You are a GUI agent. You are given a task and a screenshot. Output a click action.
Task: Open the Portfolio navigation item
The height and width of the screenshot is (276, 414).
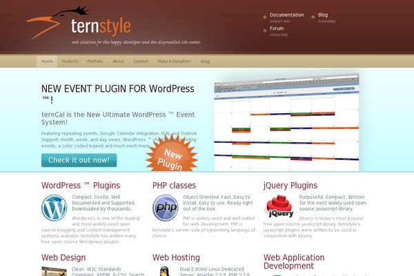tap(95, 61)
